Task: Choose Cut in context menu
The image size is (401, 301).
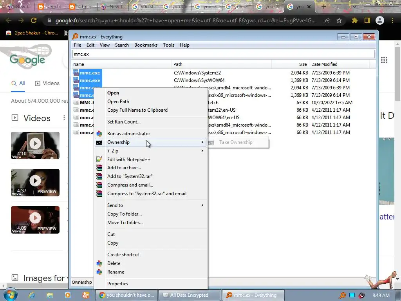Action: click(x=151, y=234)
